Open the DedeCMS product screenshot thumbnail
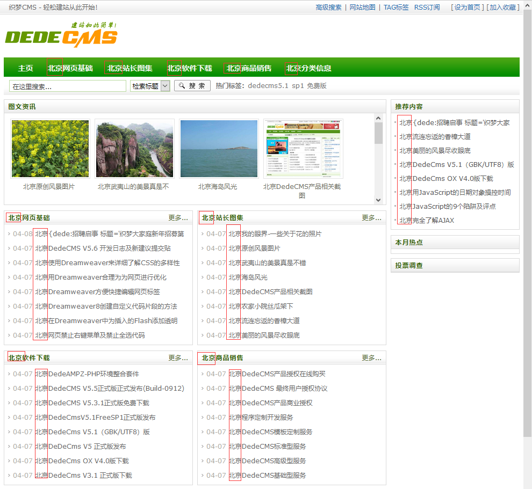 pos(303,149)
